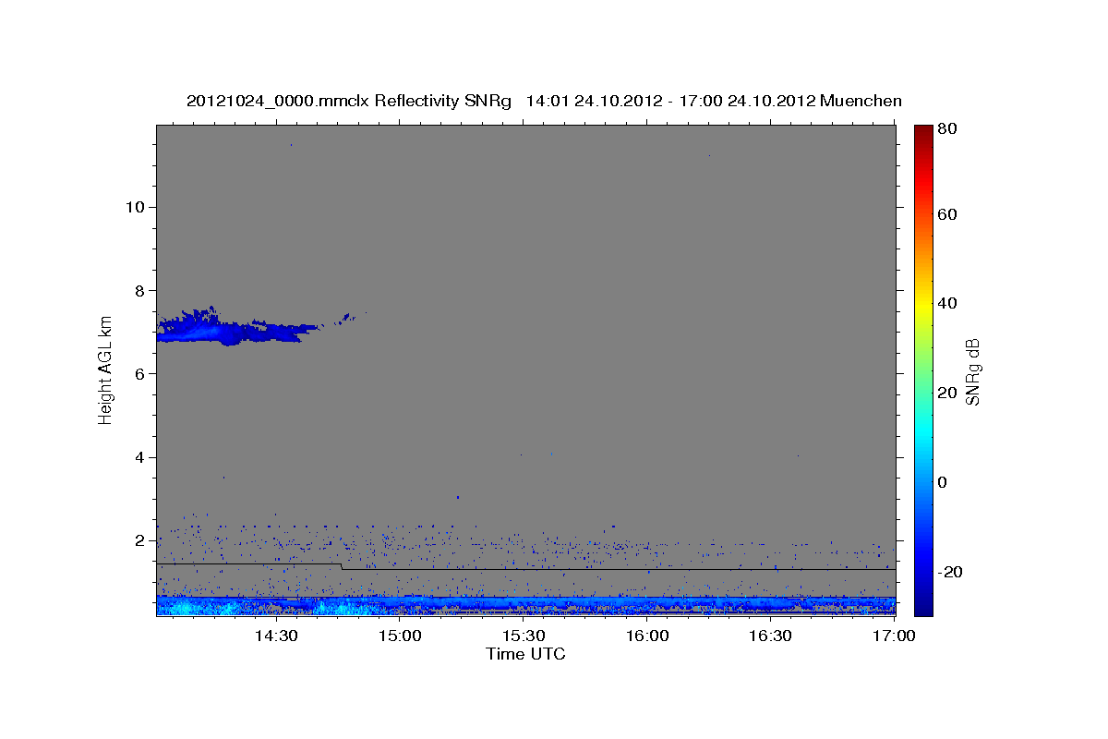Click the low-level reflectivity band near ground

point(525,605)
